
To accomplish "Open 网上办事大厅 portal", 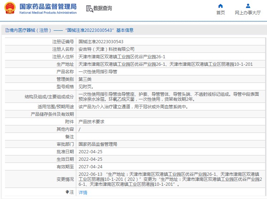I will pyautogui.click(x=248, y=13).
